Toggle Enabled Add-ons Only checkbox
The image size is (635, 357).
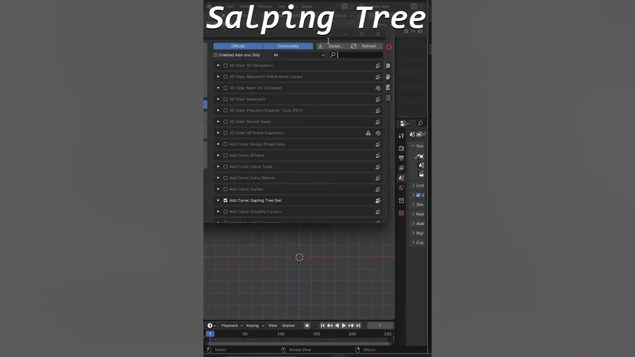(x=216, y=55)
